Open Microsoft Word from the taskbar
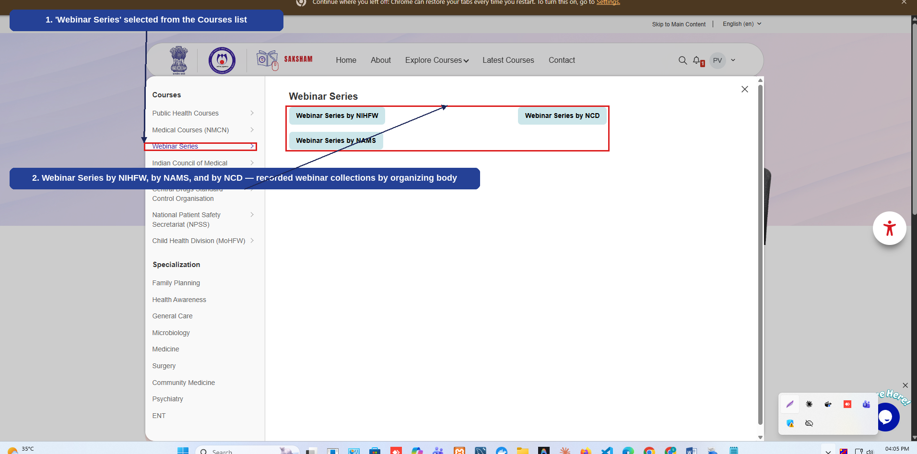This screenshot has height=454, width=917. pyautogui.click(x=691, y=451)
